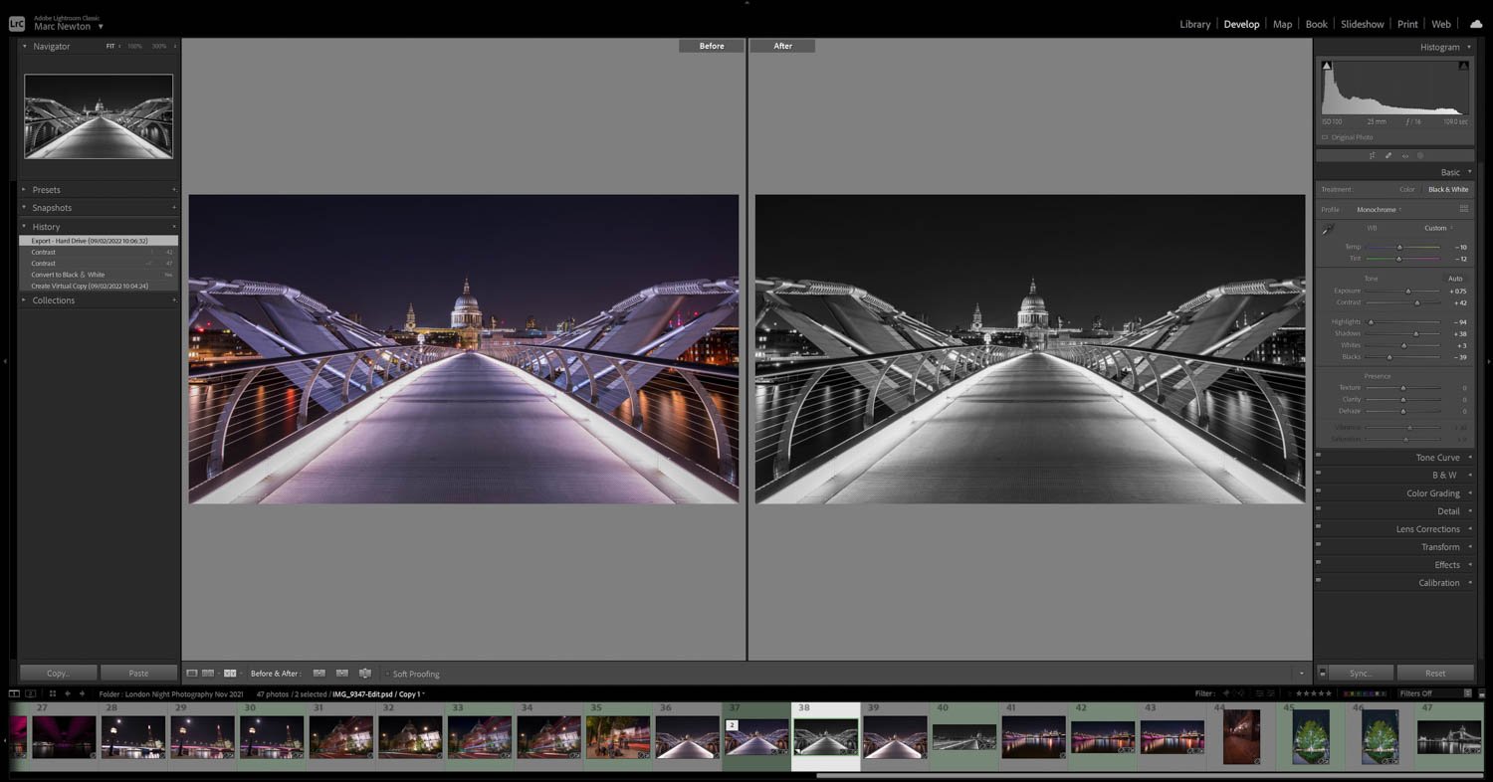Click the Reset button

click(1435, 673)
